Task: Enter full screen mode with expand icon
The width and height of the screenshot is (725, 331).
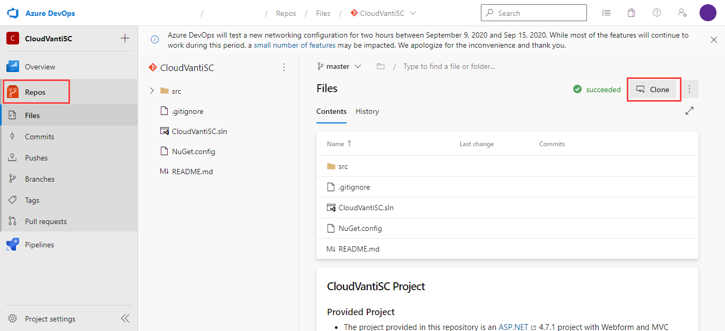Action: pyautogui.click(x=689, y=111)
